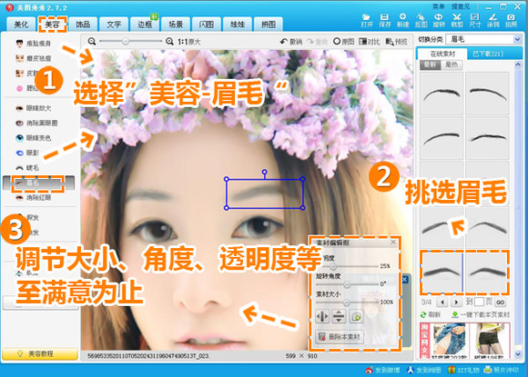Switch the material sorting to 最热
This screenshot has height=377, width=528.
(452, 64)
